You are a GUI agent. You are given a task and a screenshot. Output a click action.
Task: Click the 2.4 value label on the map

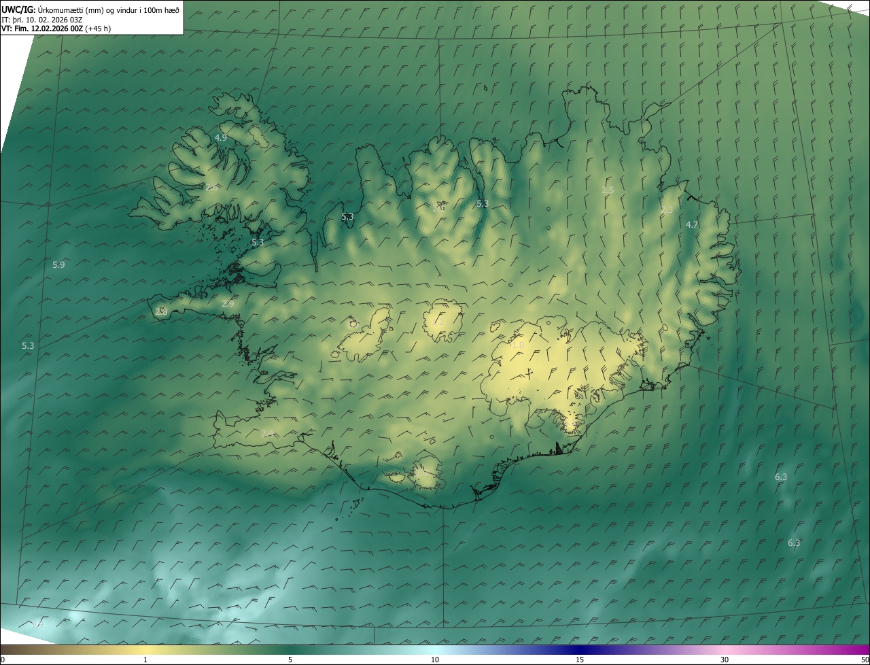coord(267,433)
